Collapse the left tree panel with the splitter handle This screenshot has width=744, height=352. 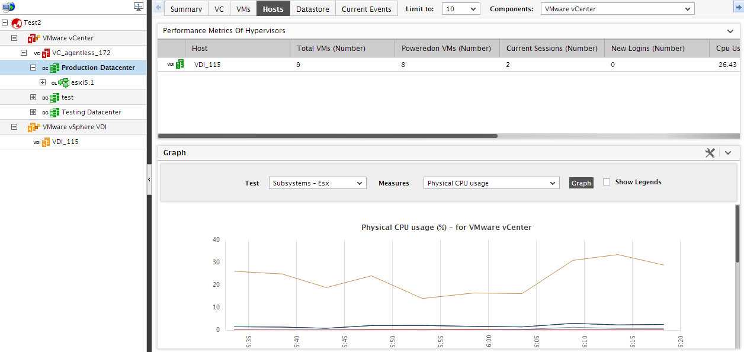[149, 178]
